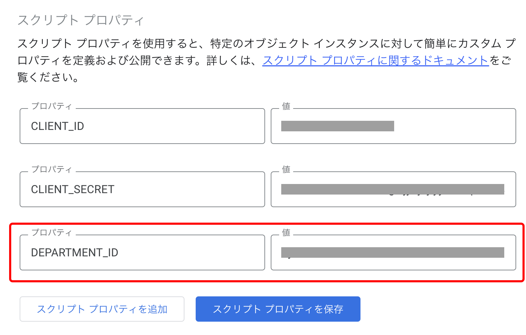Click the 値 label in the DEPARTMENT_ID row
This screenshot has height=335, width=526.
point(286,232)
